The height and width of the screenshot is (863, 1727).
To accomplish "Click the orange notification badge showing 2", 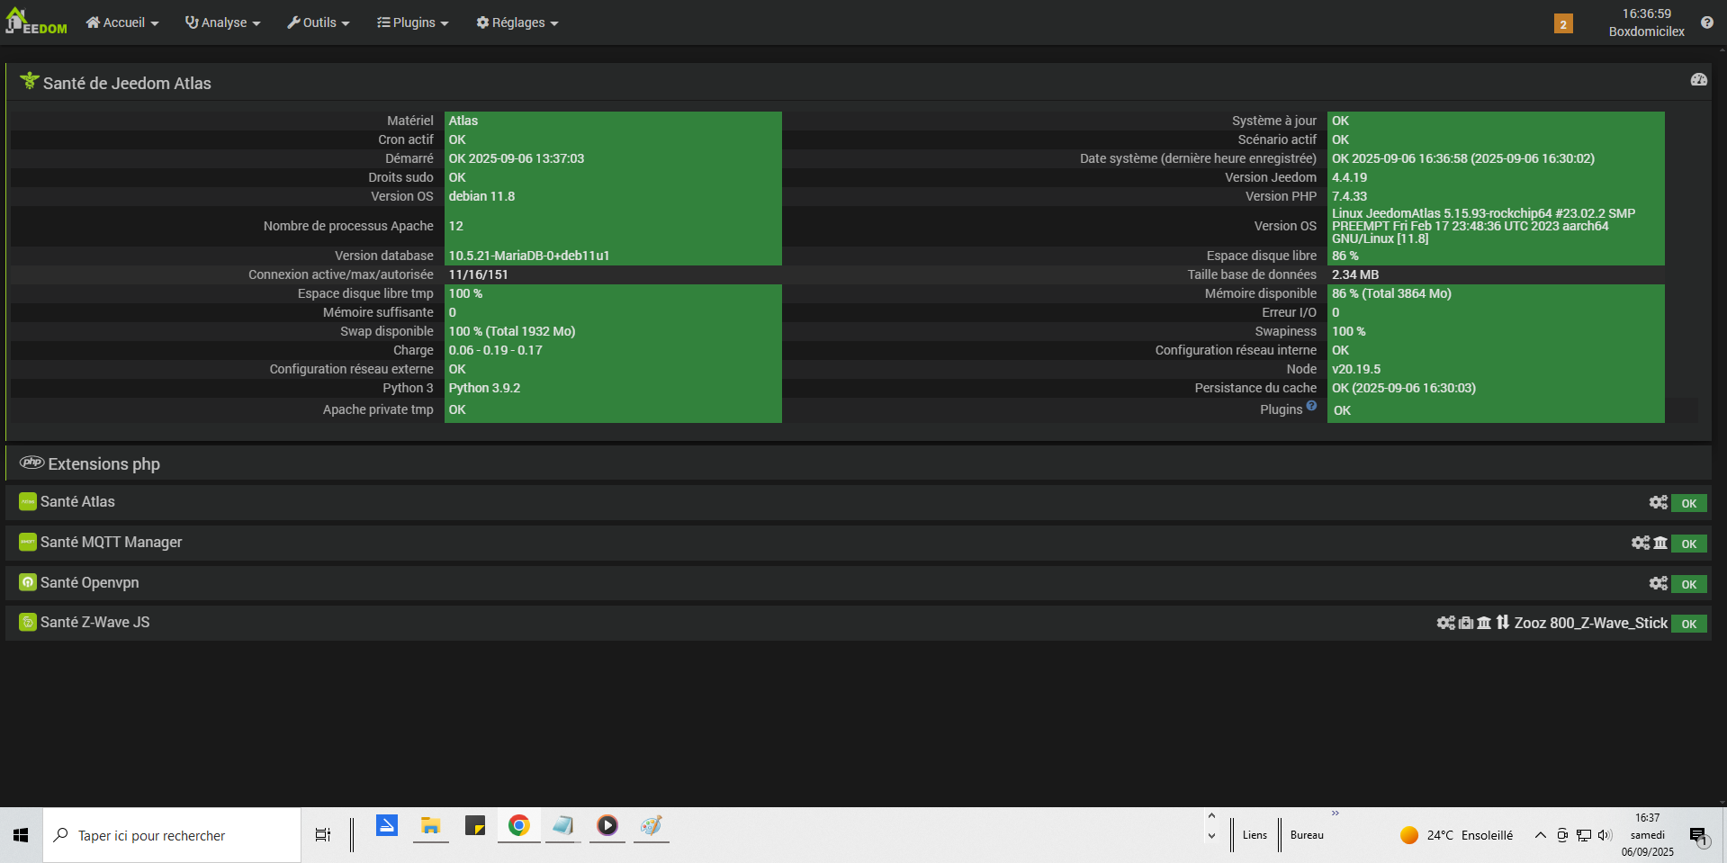I will [x=1563, y=24].
